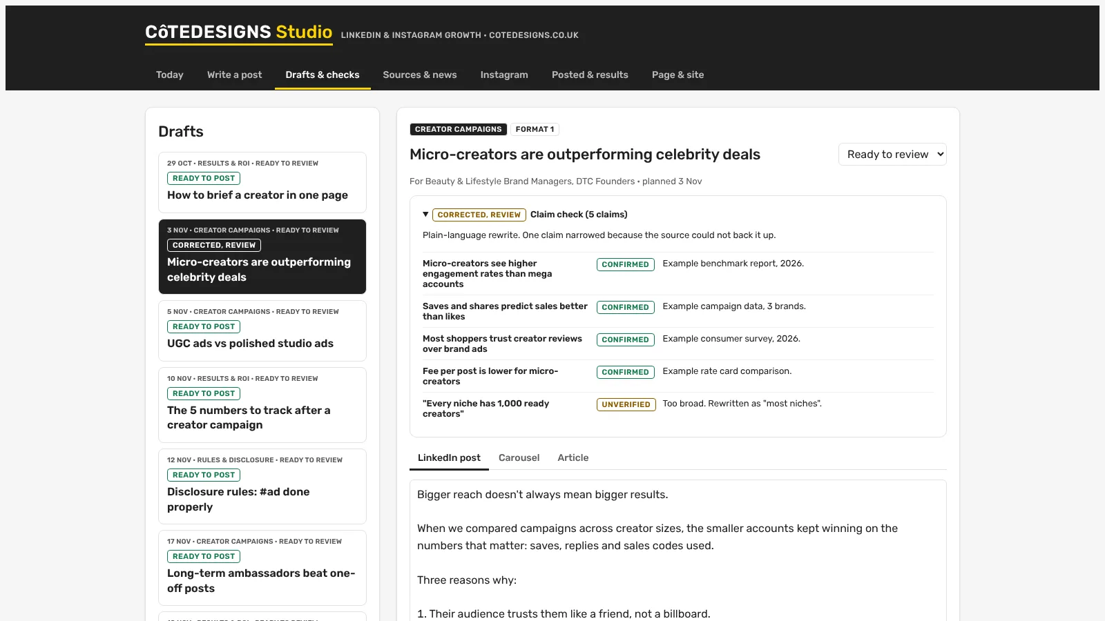Image resolution: width=1105 pixels, height=621 pixels.
Task: Switch to Sources & news tab
Action: (x=420, y=75)
